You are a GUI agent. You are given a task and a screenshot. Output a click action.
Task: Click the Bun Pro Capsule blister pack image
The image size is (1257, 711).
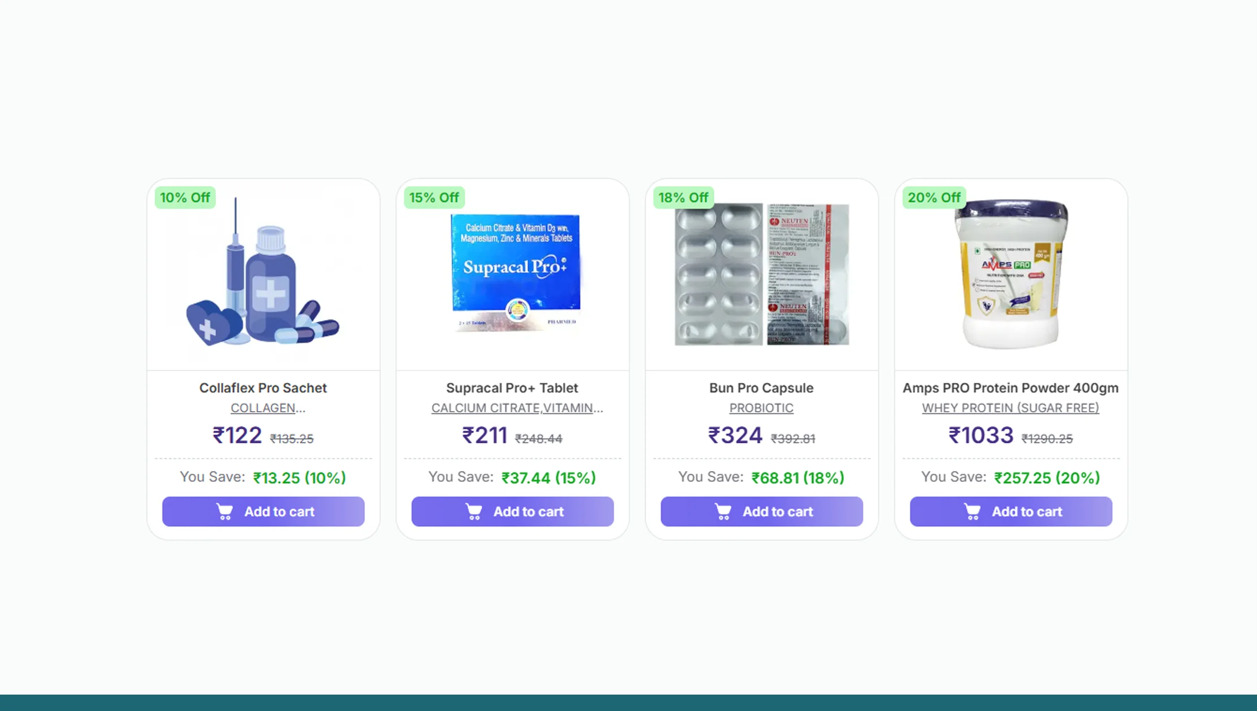pyautogui.click(x=761, y=274)
